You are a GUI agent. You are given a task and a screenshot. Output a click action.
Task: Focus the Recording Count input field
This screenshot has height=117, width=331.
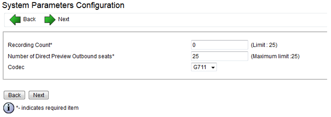point(219,45)
